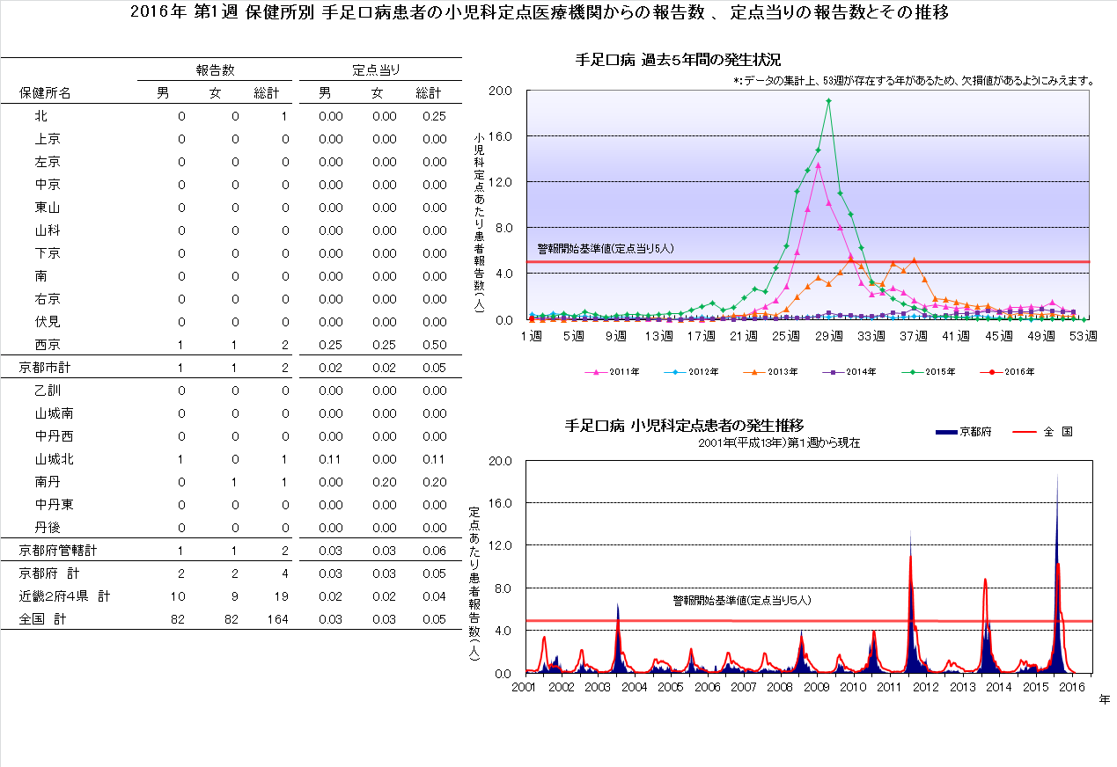The height and width of the screenshot is (767, 1117).
Task: Click the alert threshold label on the trend chart
Action: (741, 601)
